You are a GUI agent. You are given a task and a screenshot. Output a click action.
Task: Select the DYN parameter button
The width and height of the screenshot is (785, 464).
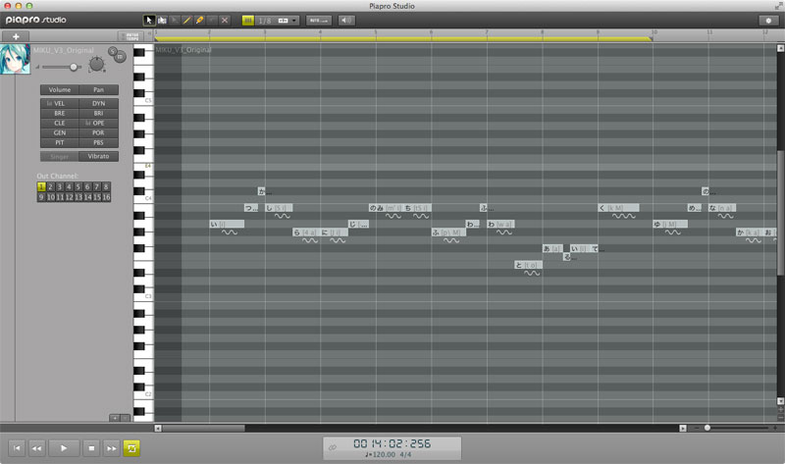pos(99,104)
